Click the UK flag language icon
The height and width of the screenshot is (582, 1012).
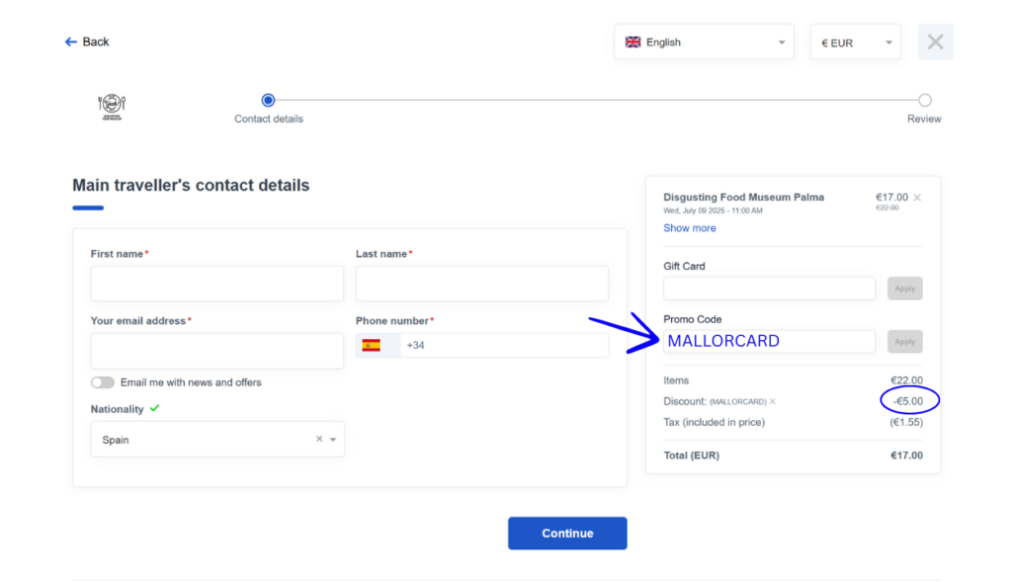(632, 42)
